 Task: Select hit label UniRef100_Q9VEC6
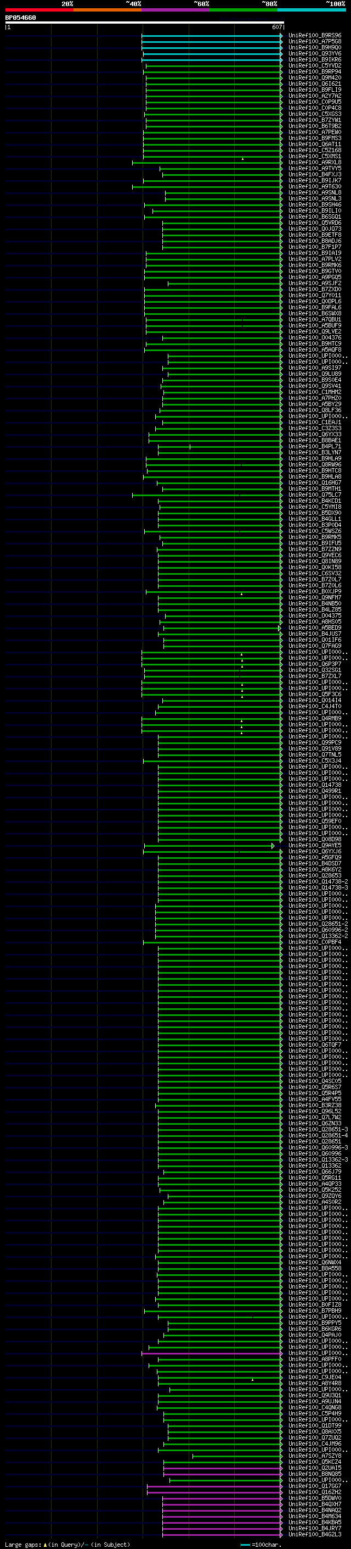tap(314, 555)
